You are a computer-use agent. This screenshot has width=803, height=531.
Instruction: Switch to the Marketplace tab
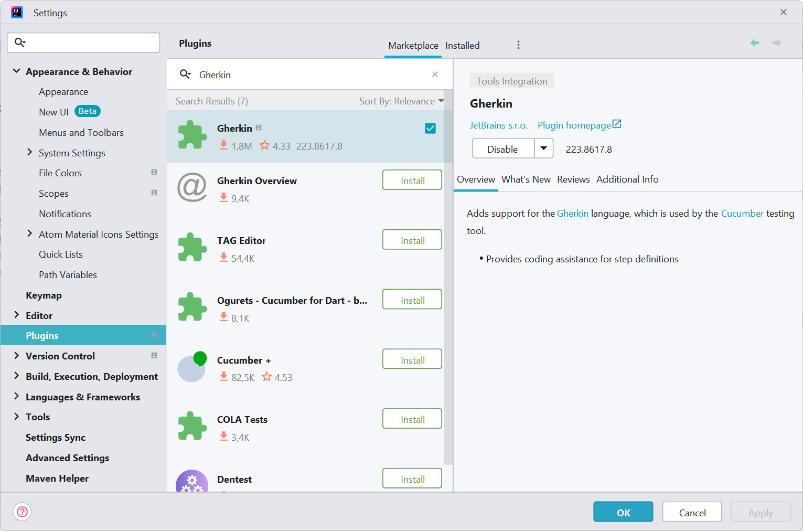[x=413, y=46]
